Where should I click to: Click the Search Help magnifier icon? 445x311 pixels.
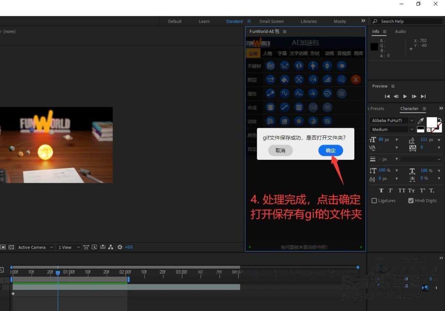point(375,21)
